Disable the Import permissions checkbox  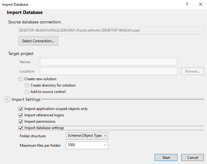pyautogui.click(x=21, y=121)
